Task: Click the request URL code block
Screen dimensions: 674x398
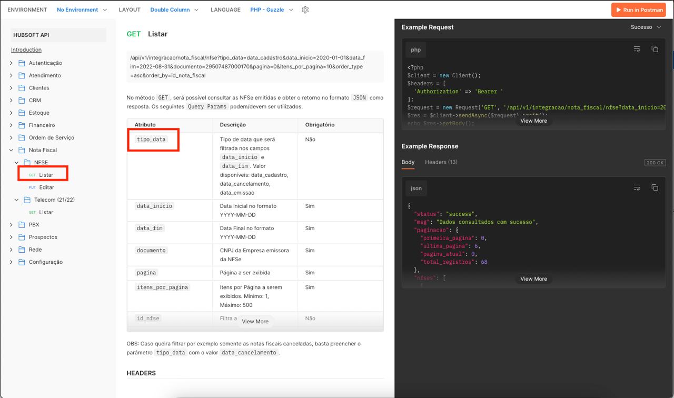Action: point(255,67)
